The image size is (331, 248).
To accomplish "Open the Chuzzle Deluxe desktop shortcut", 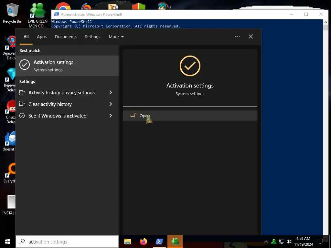I will 10,112.
